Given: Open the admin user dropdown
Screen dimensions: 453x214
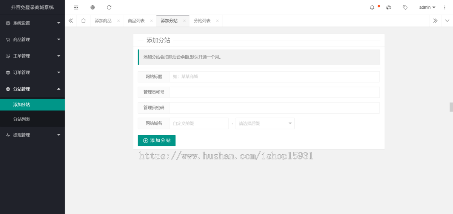Looking at the screenshot, I should pos(427,8).
